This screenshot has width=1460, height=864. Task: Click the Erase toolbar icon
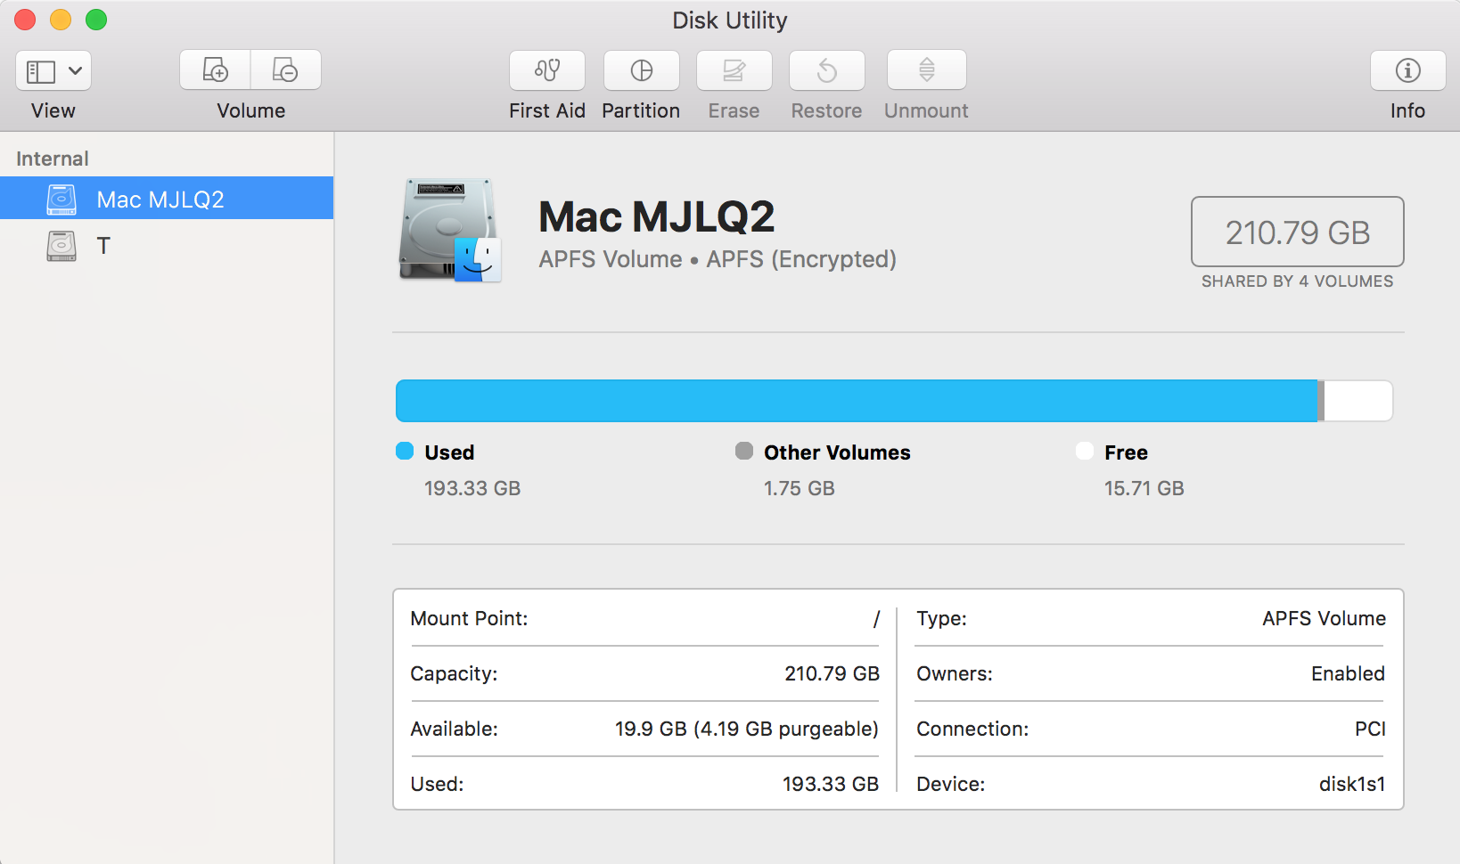click(x=734, y=70)
